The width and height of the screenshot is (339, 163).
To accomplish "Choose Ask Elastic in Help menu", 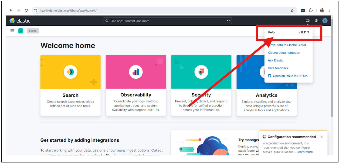I will coord(276,60).
